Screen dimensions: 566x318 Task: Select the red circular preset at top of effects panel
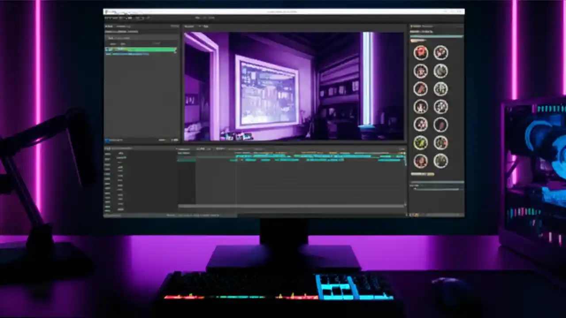pos(421,53)
